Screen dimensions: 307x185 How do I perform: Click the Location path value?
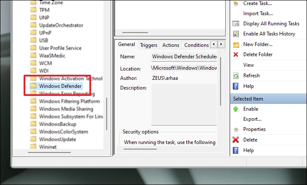point(184,68)
